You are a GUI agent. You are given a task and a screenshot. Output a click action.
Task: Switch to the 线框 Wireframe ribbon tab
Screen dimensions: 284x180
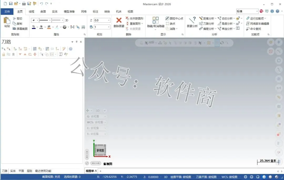coord(32,11)
